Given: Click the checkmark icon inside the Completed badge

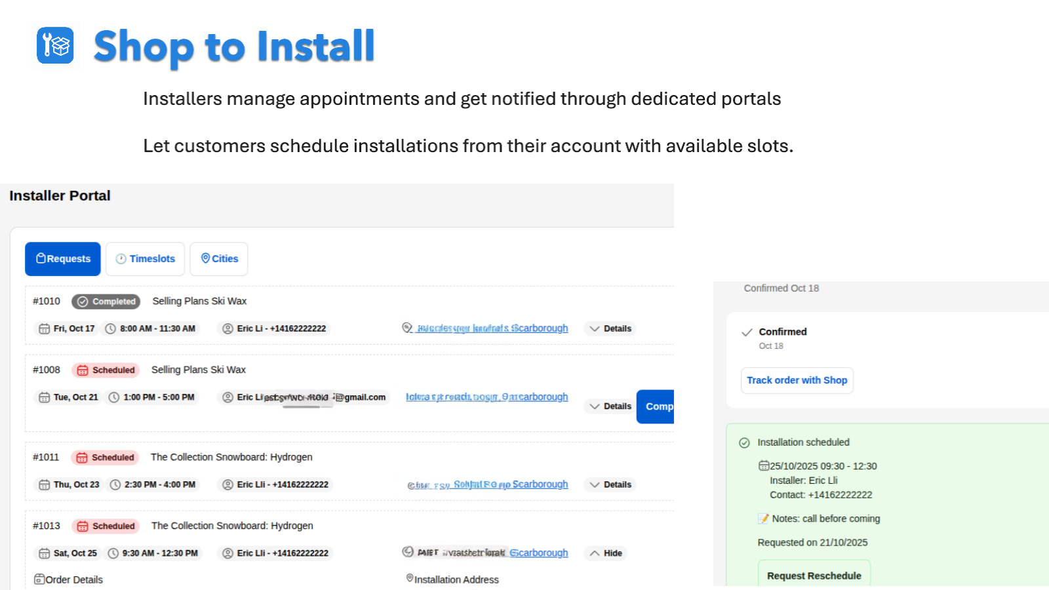Looking at the screenshot, I should point(83,302).
